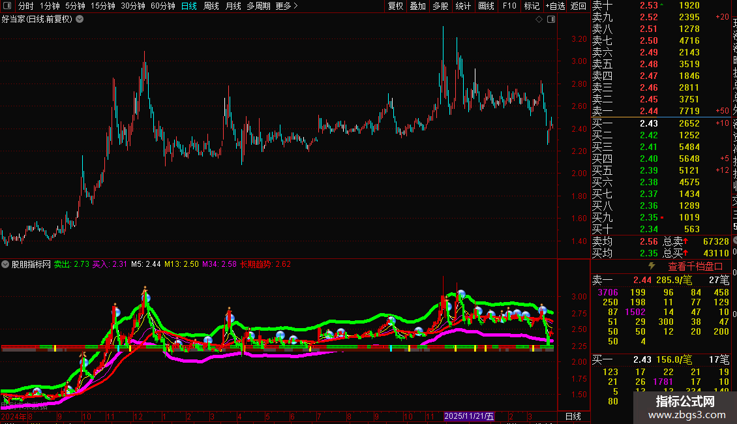This screenshot has width=737, height=424.
Task: Click the window layout icon above price axis
Action: (551, 20)
